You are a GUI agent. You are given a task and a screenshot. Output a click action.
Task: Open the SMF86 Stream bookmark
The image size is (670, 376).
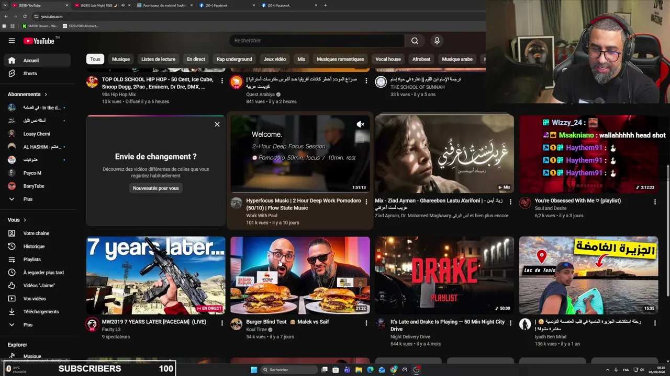coord(40,26)
